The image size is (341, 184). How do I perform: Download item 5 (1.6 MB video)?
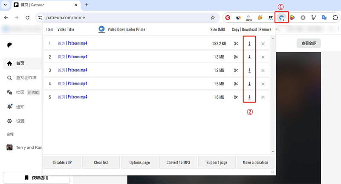pos(249,97)
